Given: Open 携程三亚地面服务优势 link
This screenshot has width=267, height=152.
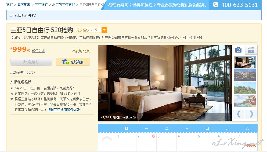Looking at the screenshot, I should tap(63, 110).
